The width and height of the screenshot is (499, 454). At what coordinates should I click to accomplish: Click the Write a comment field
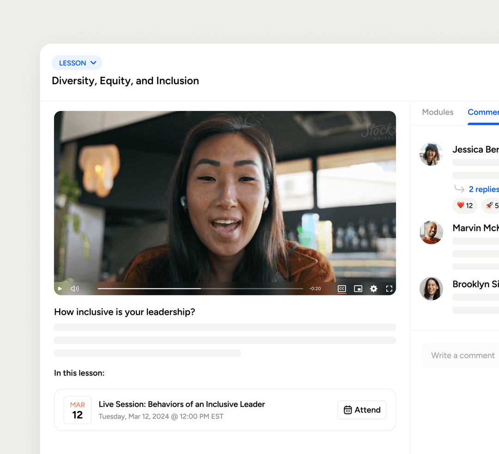(462, 355)
